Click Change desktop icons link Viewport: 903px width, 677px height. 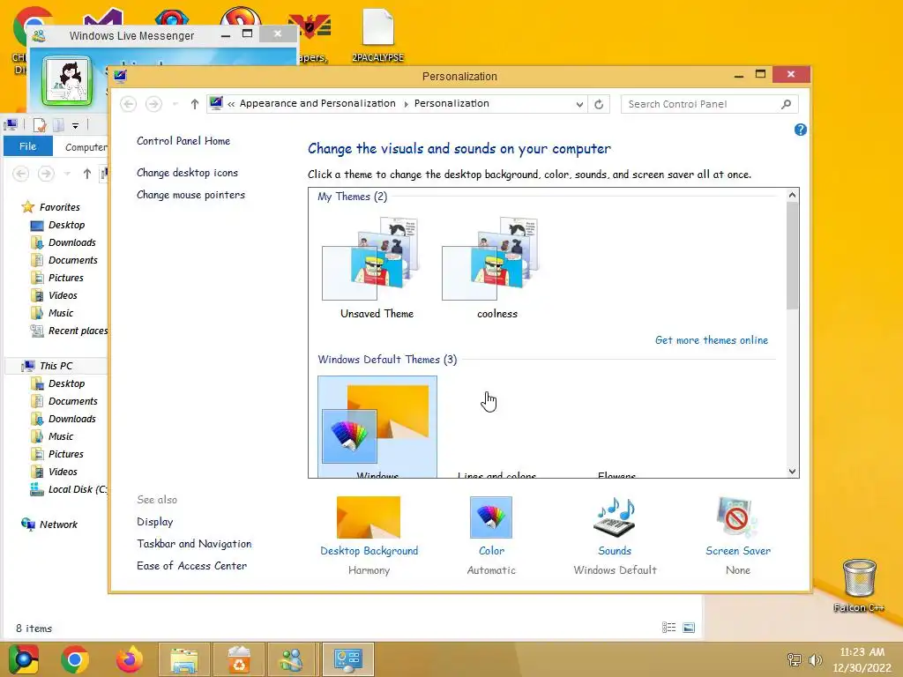[187, 173]
